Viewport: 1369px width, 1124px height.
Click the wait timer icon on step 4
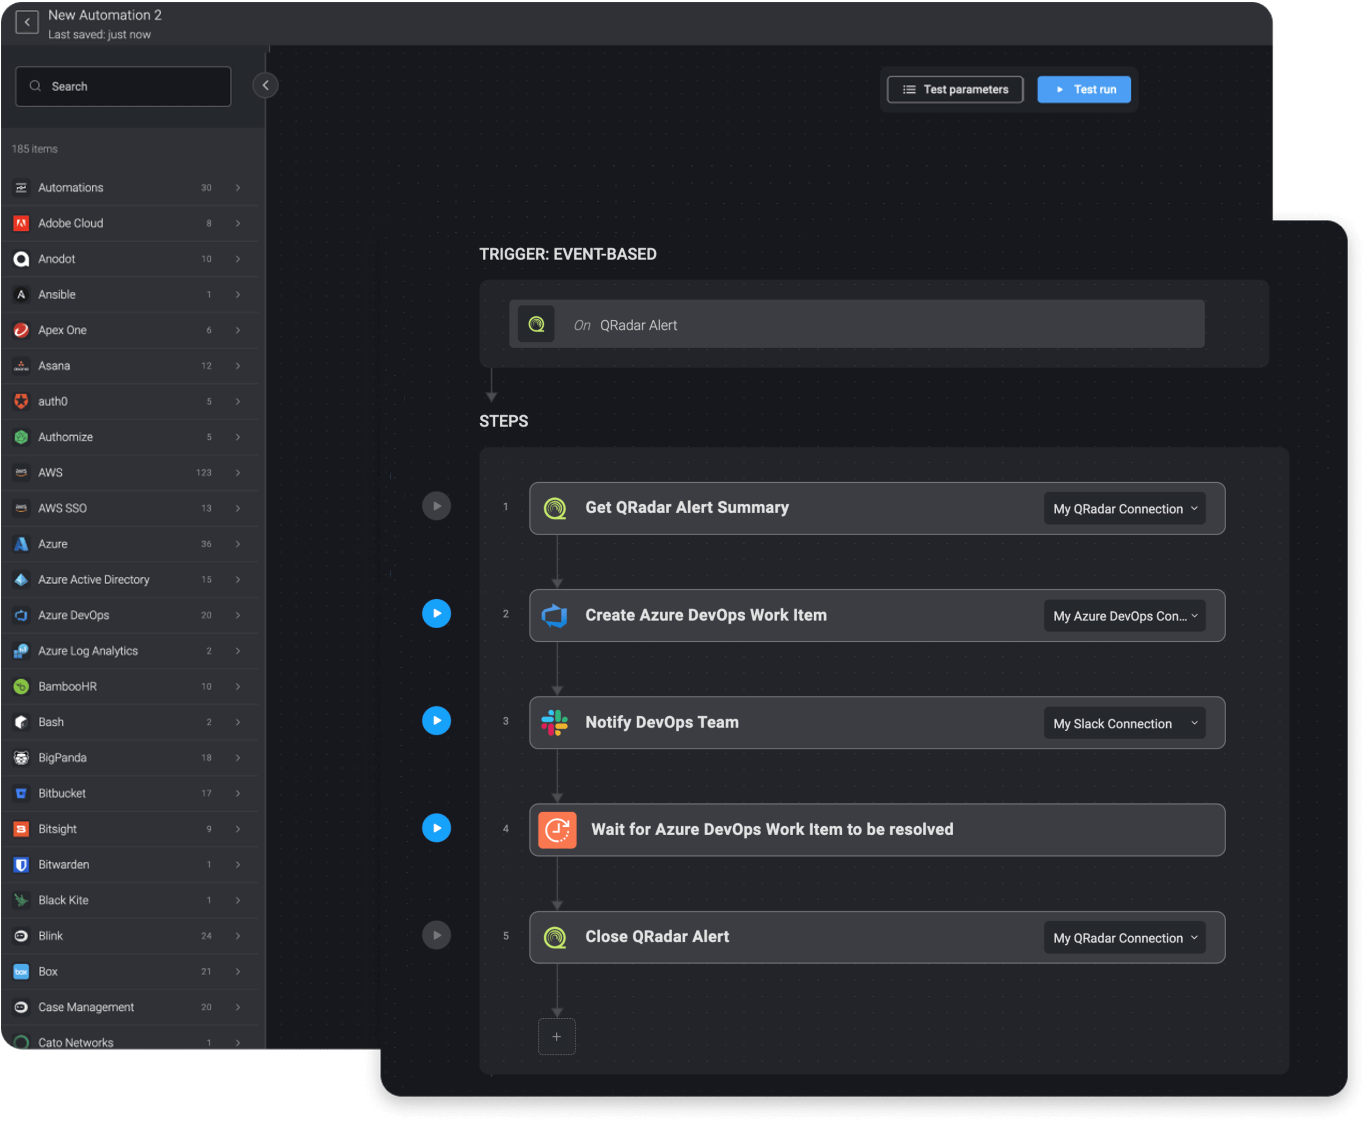557,830
